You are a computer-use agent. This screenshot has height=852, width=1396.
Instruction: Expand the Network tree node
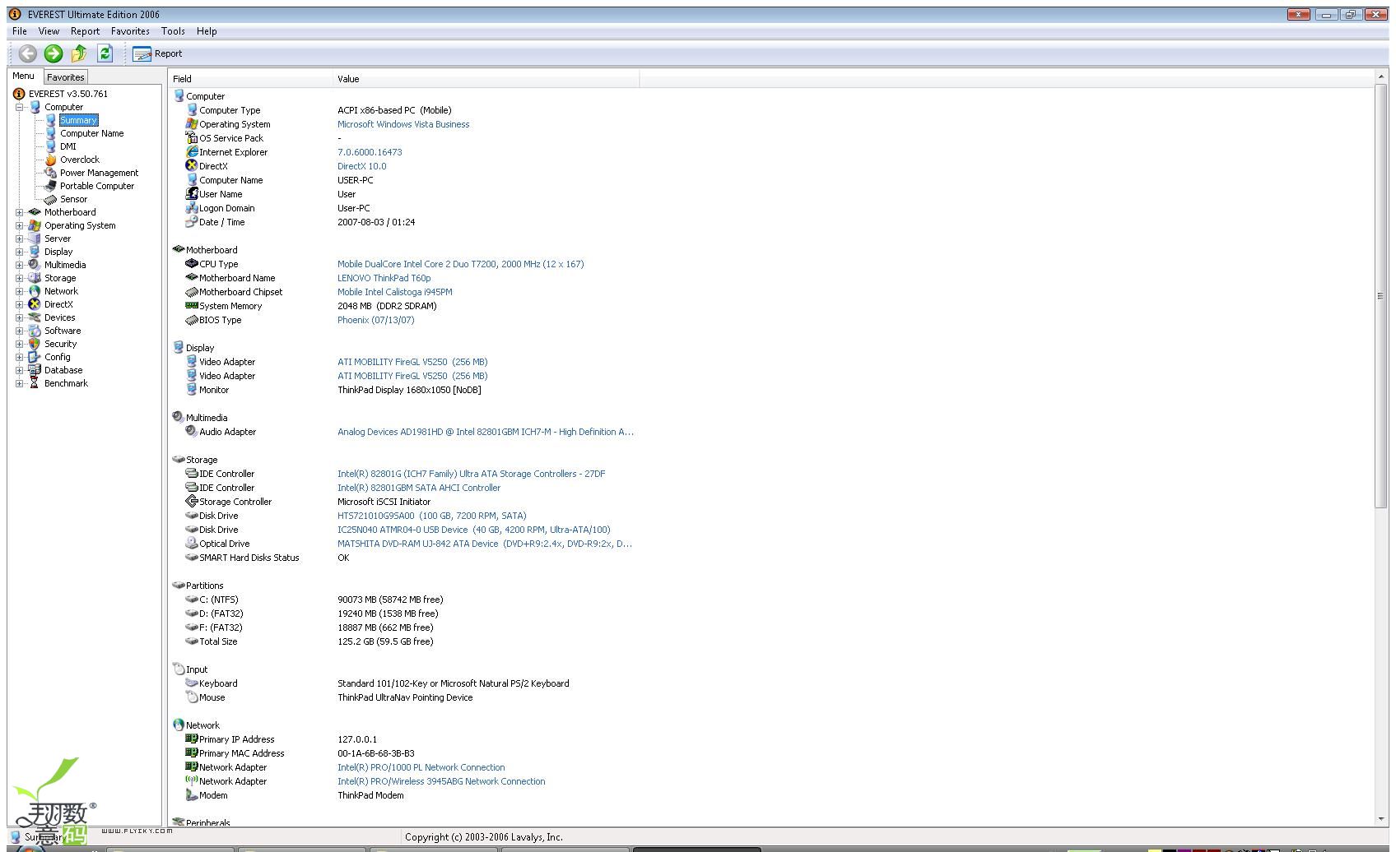point(20,291)
